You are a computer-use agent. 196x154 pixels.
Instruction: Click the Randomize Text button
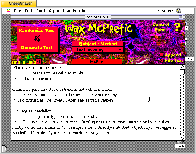pyautogui.click(x=36, y=30)
